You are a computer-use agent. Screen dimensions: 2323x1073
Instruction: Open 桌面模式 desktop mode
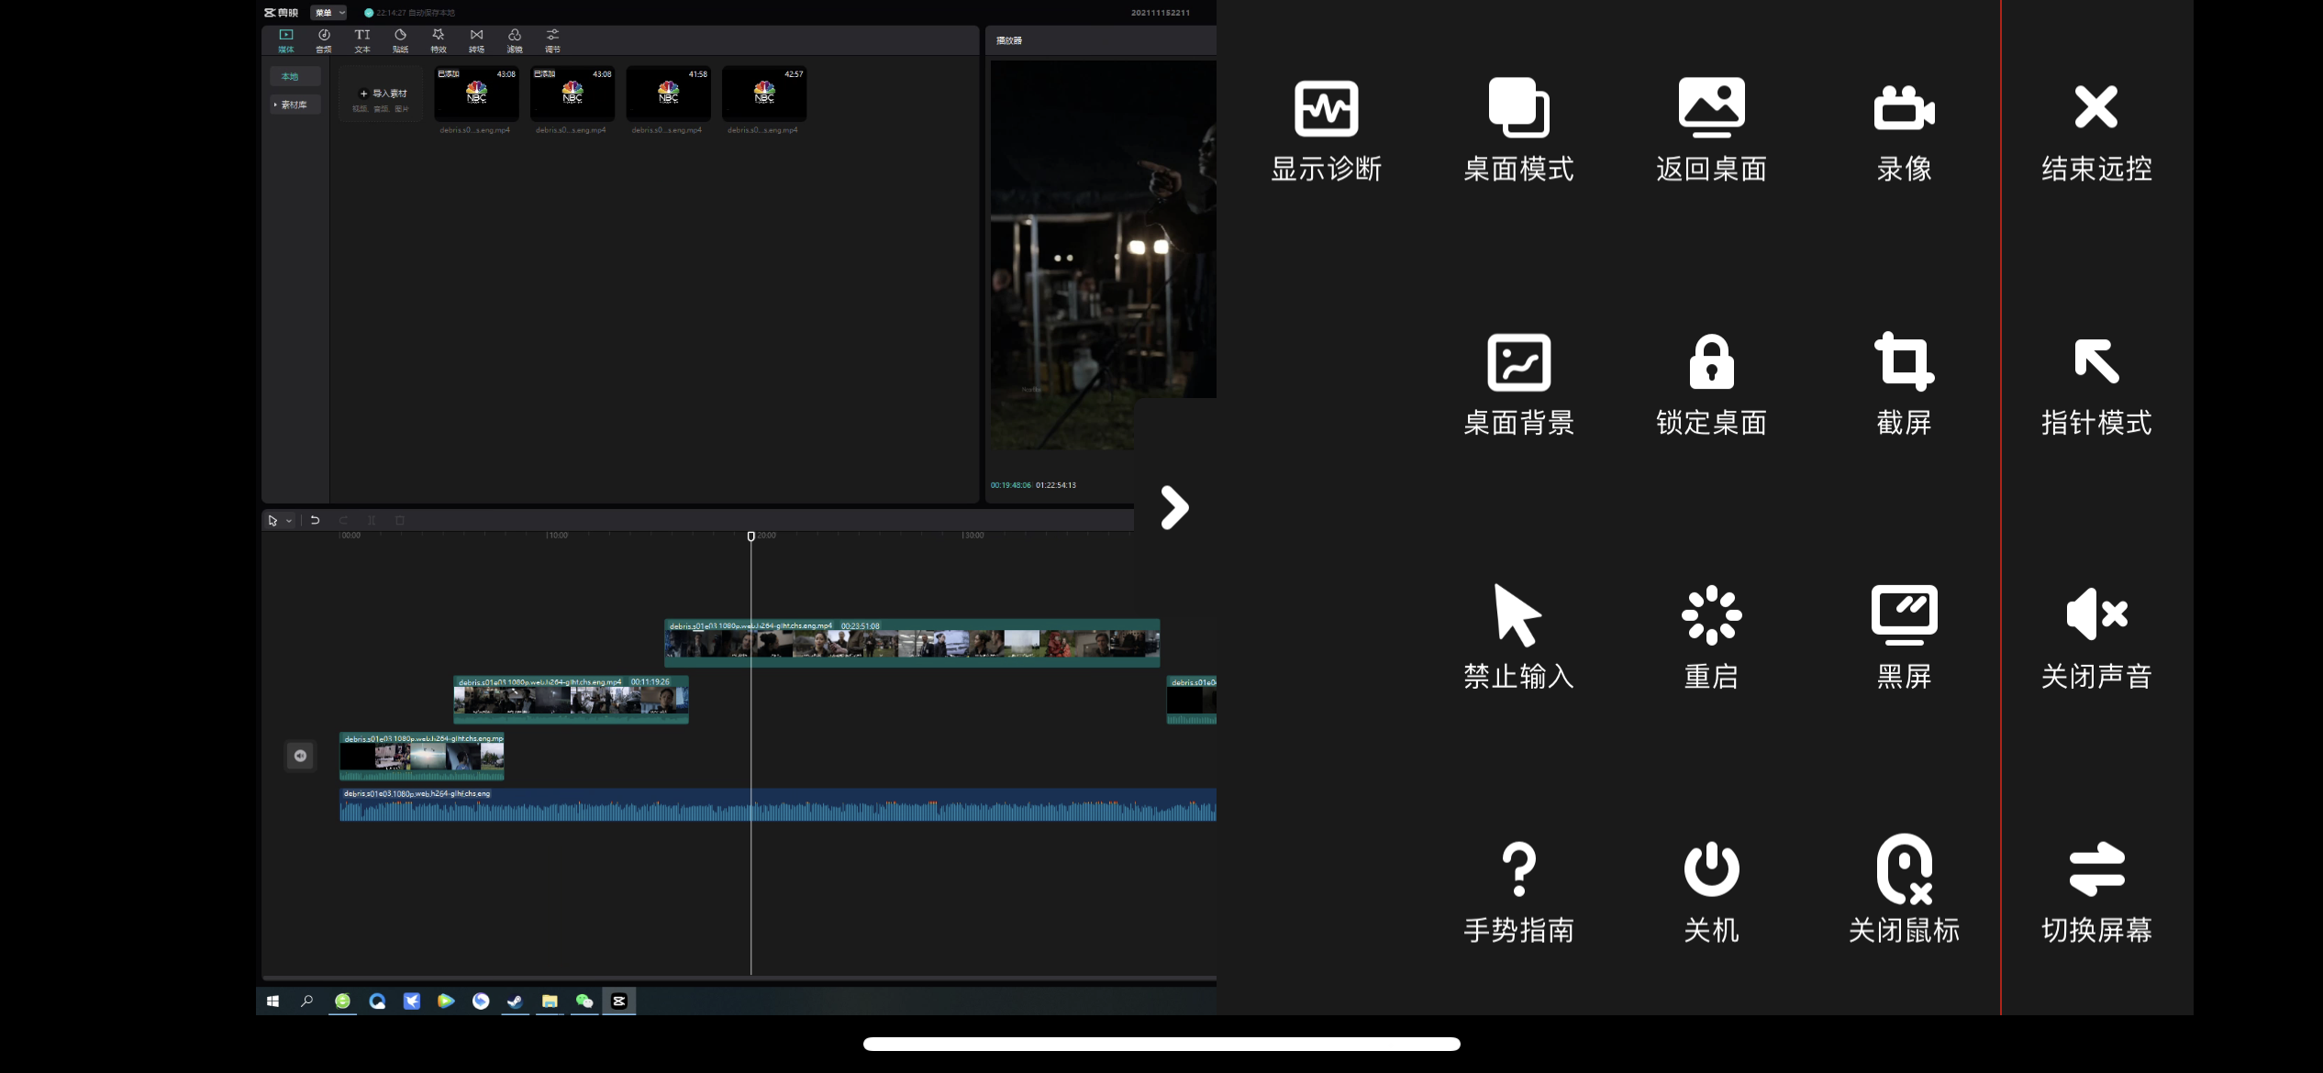[1518, 109]
